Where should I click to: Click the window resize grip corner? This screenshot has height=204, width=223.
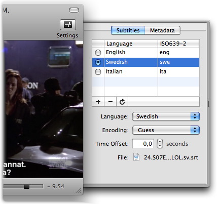click(x=79, y=190)
